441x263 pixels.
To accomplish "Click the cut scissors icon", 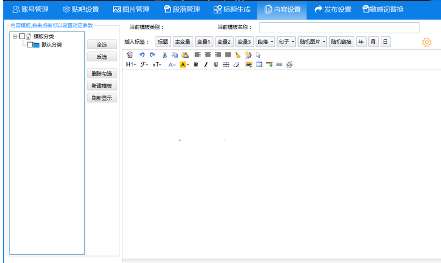I will [165, 55].
